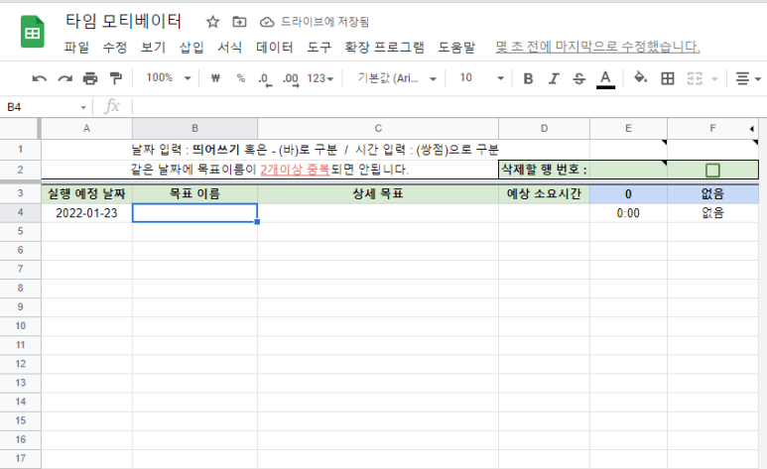The width and height of the screenshot is (767, 469).
Task: Select row 5 header
Action: 20,231
